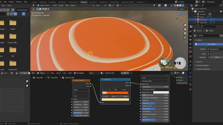Select thumbnail display mode in file browser
The width and height of the screenshot is (223, 125).
(x=15, y=14)
